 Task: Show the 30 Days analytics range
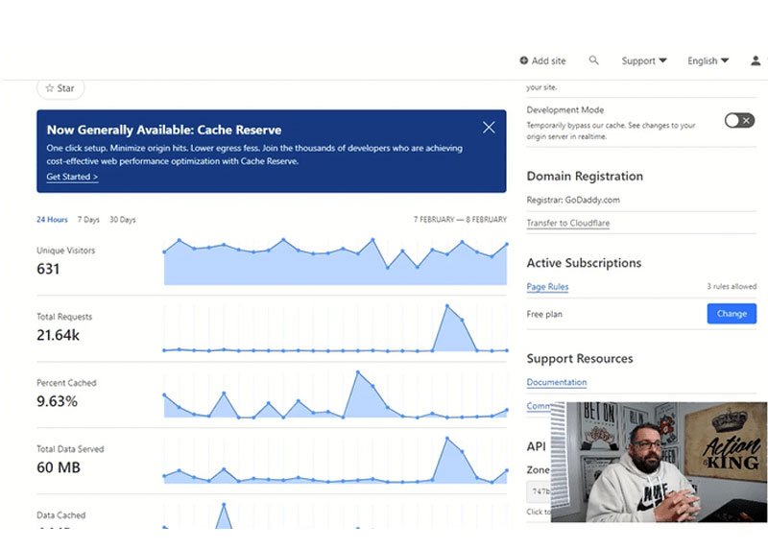click(x=122, y=220)
